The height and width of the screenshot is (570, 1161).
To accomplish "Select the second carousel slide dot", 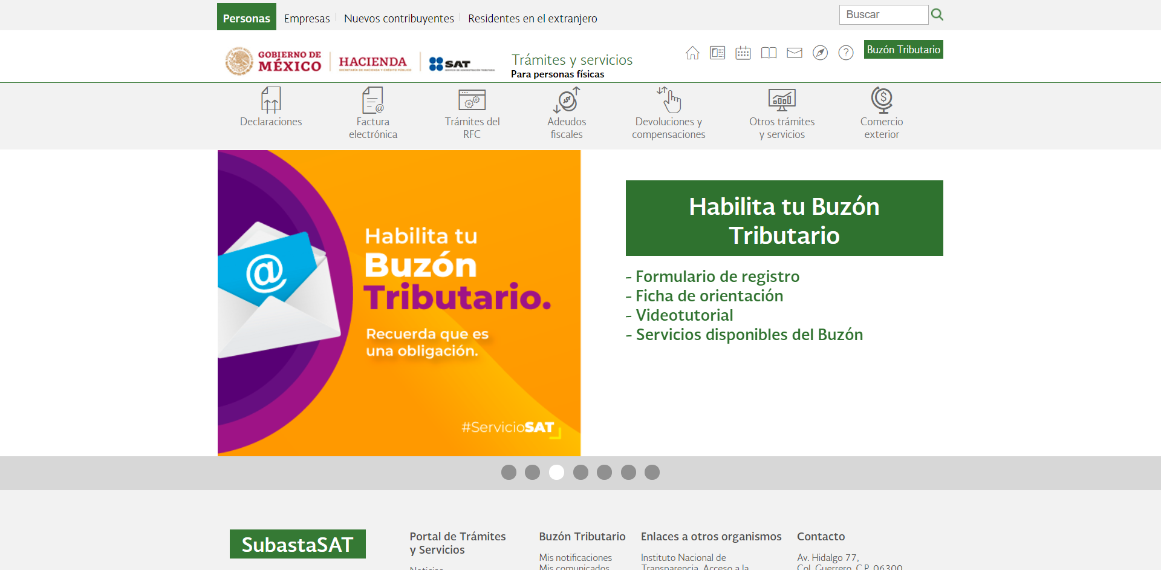I will [532, 472].
